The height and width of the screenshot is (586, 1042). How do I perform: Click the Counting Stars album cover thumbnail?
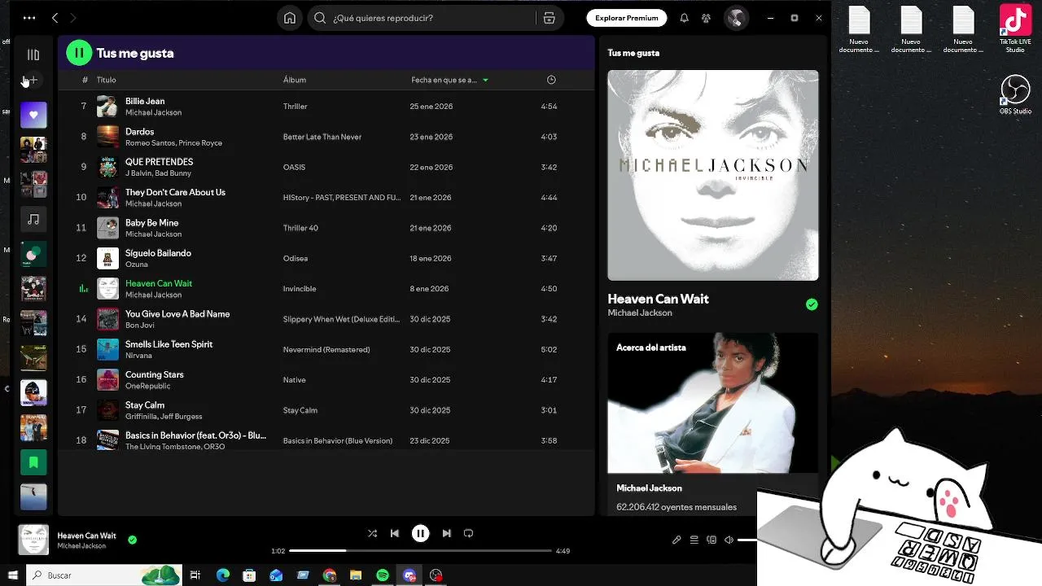pyautogui.click(x=107, y=379)
